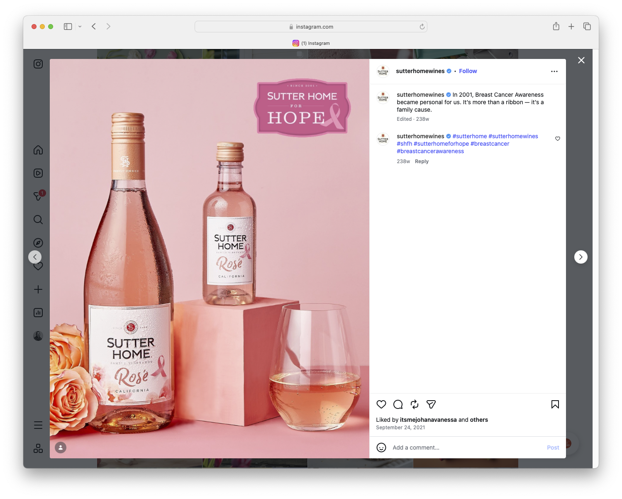
Task: Open the #breastcancerawareness hashtag link
Action: click(430, 151)
